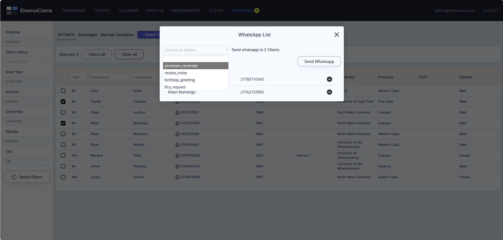Tick the checkbox for Lerato Sithole
Viewport: 503px width, 240px height.
(x=63, y=177)
